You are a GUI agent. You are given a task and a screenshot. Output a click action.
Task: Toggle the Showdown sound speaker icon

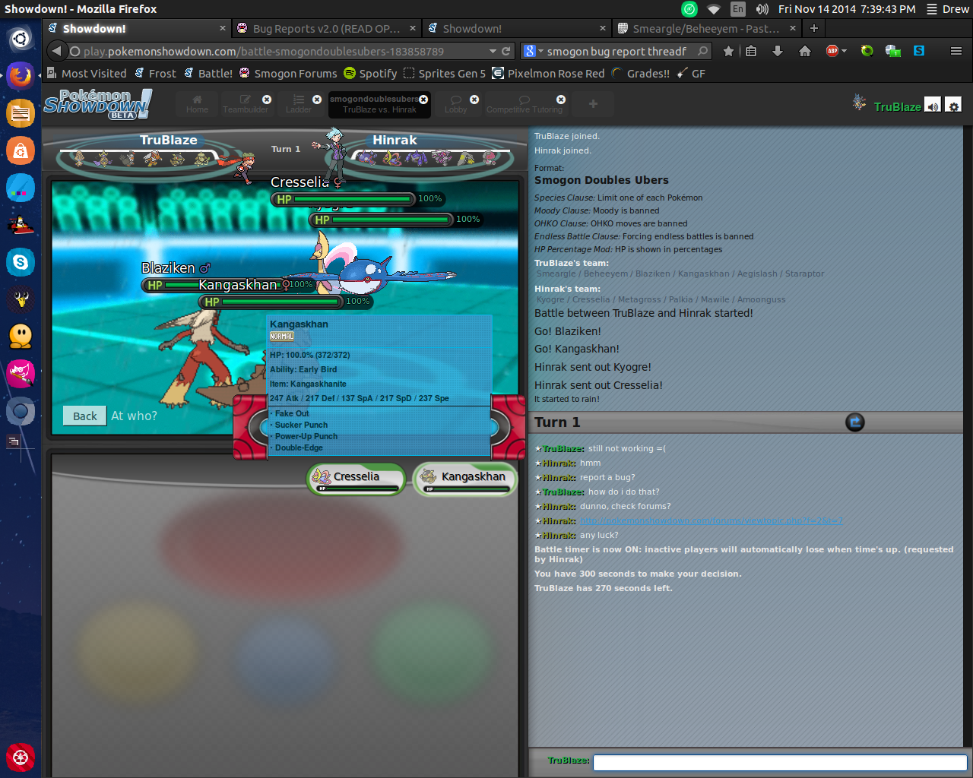(933, 106)
